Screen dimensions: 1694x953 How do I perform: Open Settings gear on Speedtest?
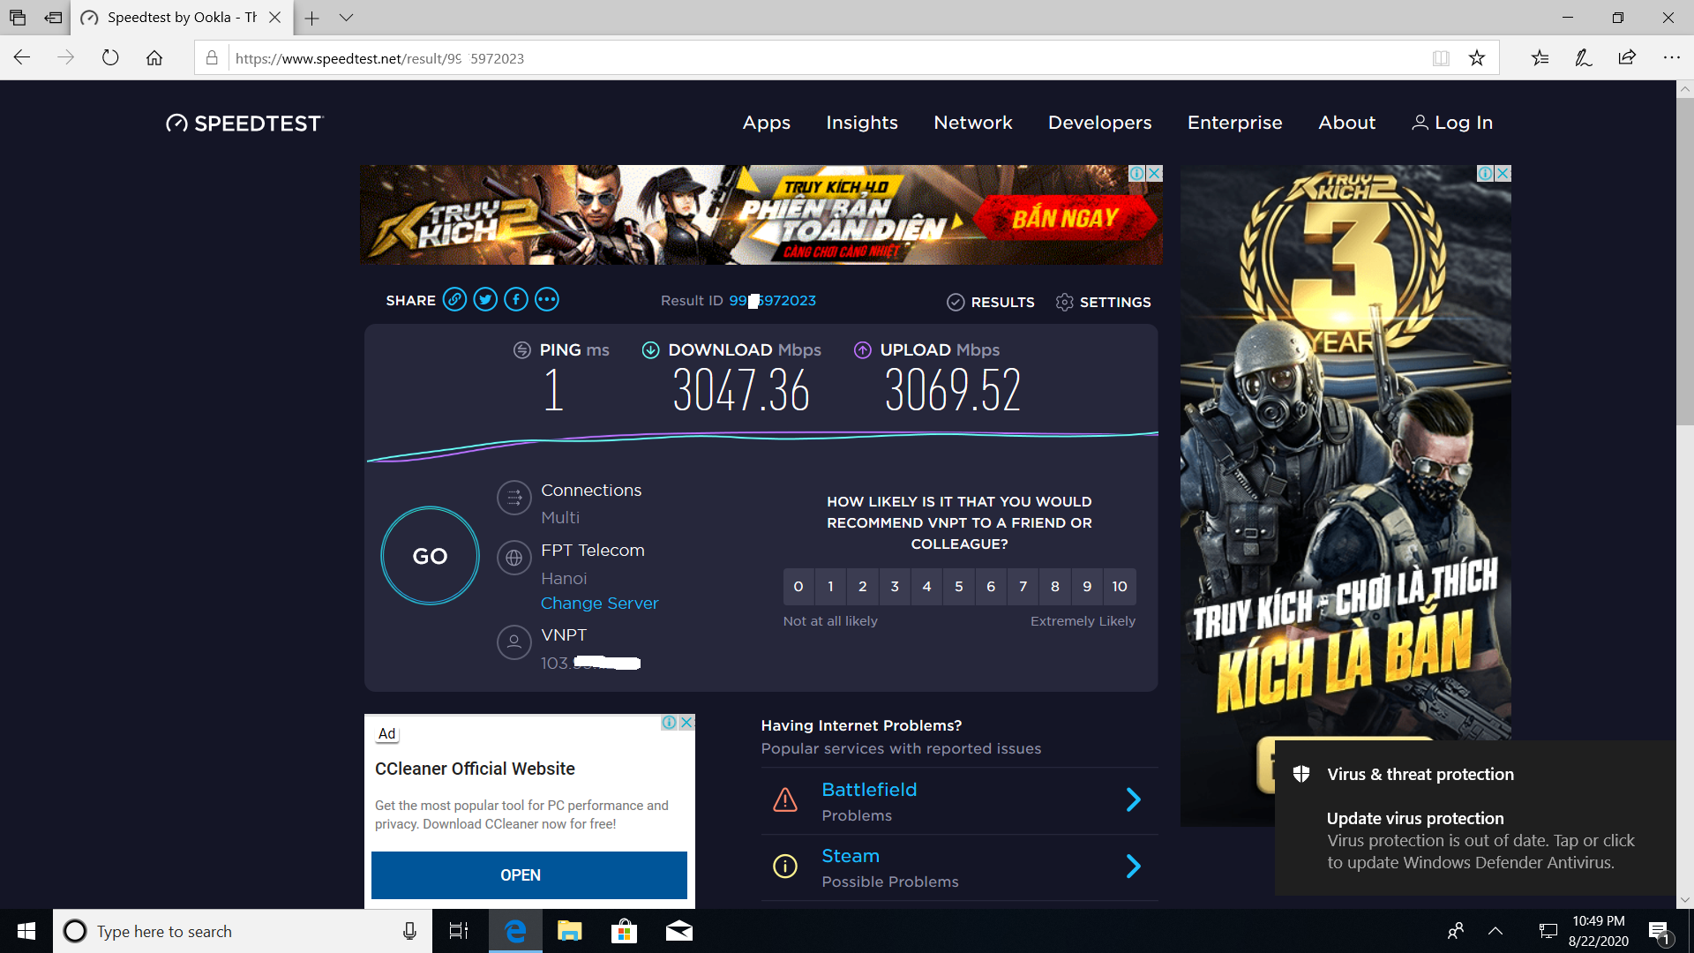click(1103, 302)
